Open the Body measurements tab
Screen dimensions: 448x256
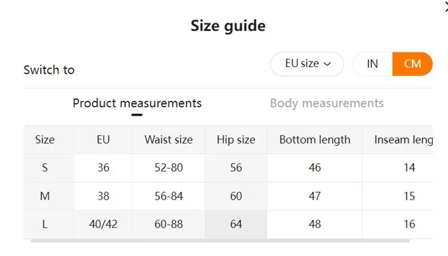326,103
